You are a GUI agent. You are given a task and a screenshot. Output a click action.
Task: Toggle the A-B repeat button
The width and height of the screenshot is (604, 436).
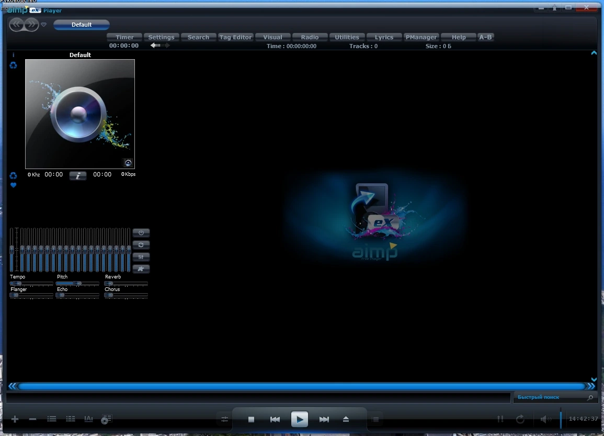(485, 37)
